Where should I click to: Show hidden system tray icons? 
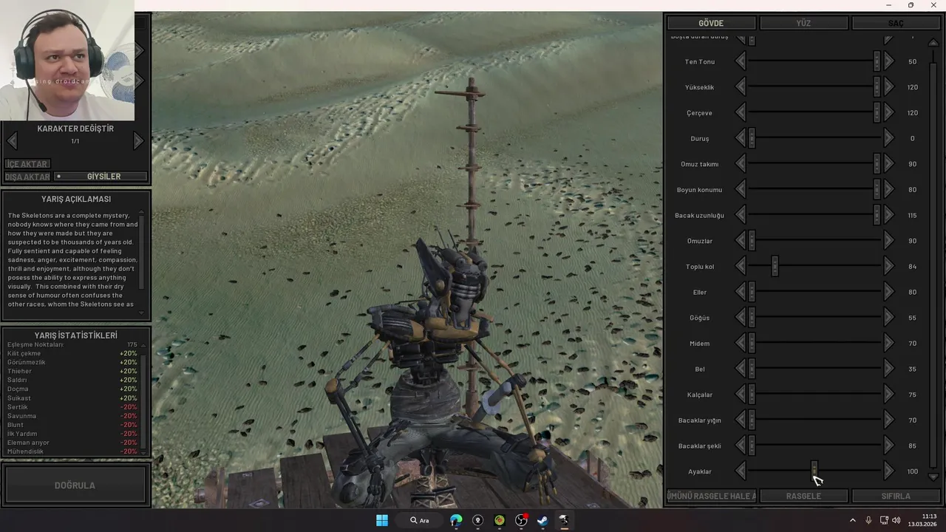852,520
